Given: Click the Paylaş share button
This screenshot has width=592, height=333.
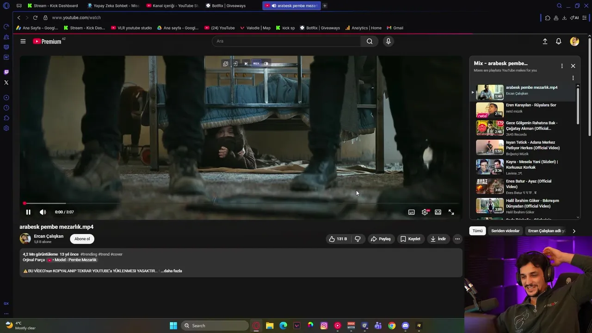Looking at the screenshot, I should click(382, 239).
